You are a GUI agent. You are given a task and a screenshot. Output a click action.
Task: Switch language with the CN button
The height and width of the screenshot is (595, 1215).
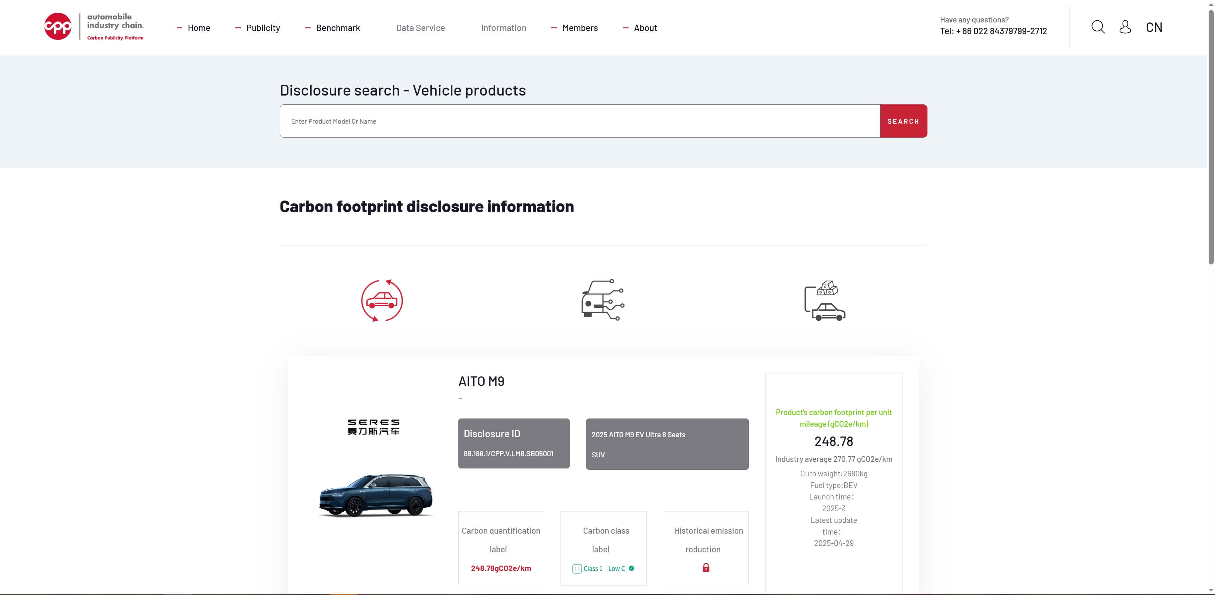pyautogui.click(x=1154, y=27)
